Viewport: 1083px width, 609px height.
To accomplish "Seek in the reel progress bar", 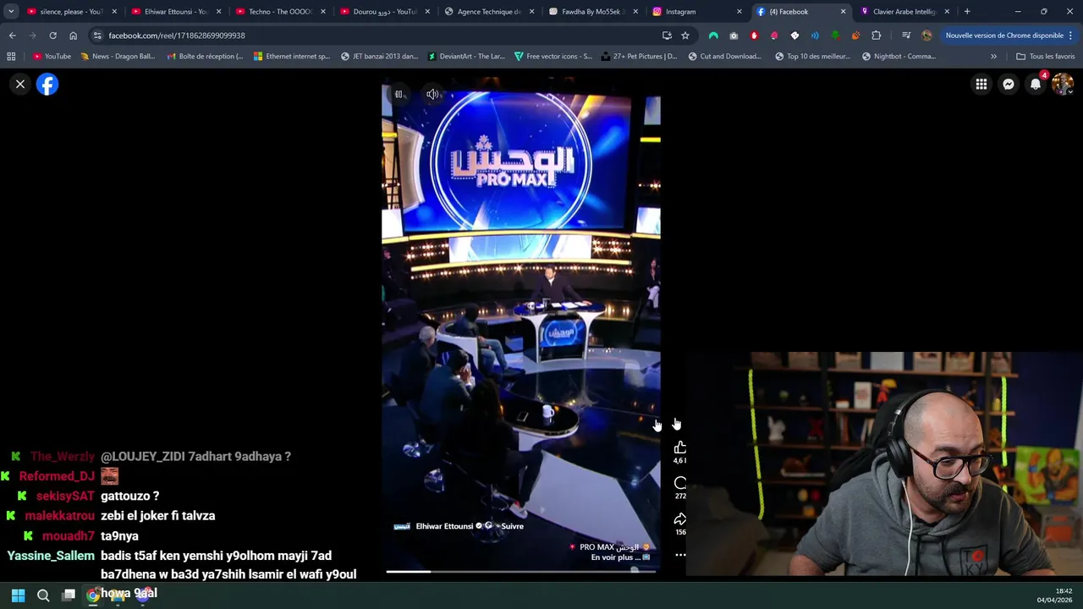I will [521, 572].
